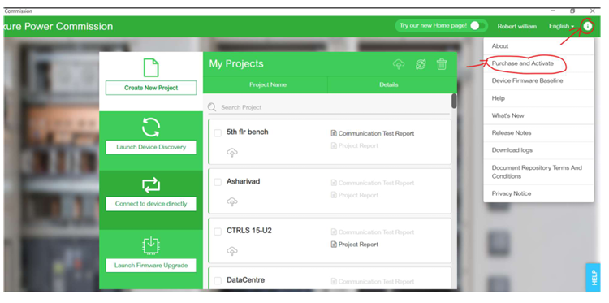Click the My Projects heading
This screenshot has width=609, height=303.
[236, 63]
